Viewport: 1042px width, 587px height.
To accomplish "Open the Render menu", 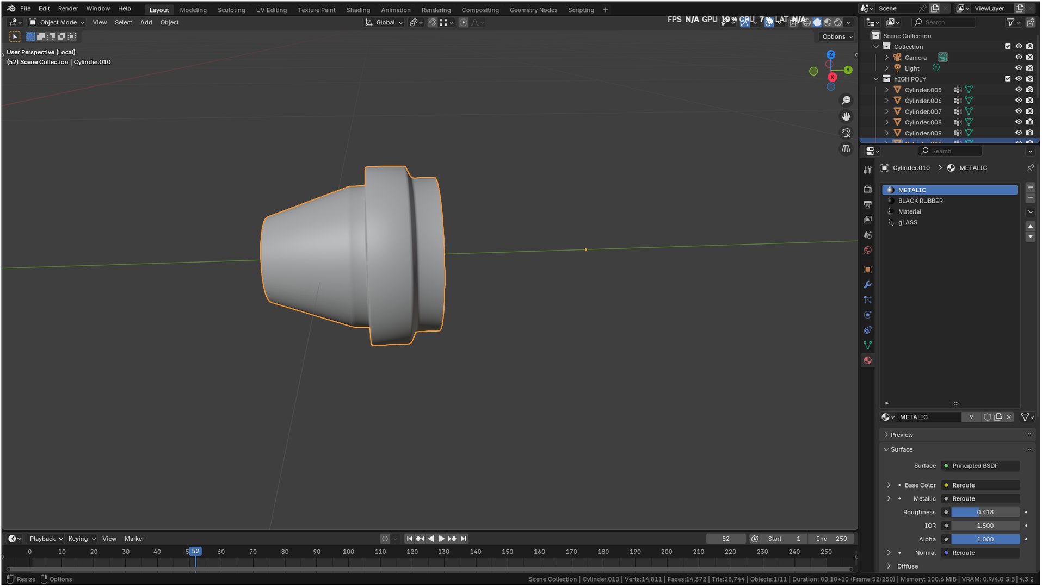I will pyautogui.click(x=68, y=9).
